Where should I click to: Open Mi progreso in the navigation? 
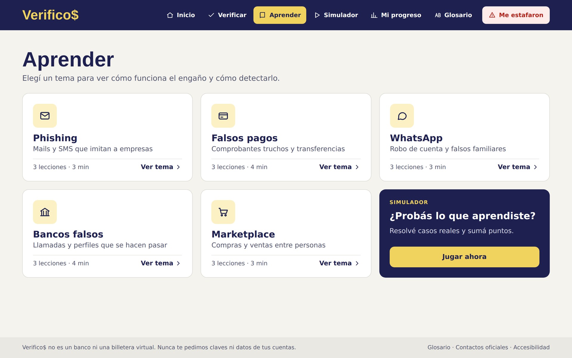(396, 15)
